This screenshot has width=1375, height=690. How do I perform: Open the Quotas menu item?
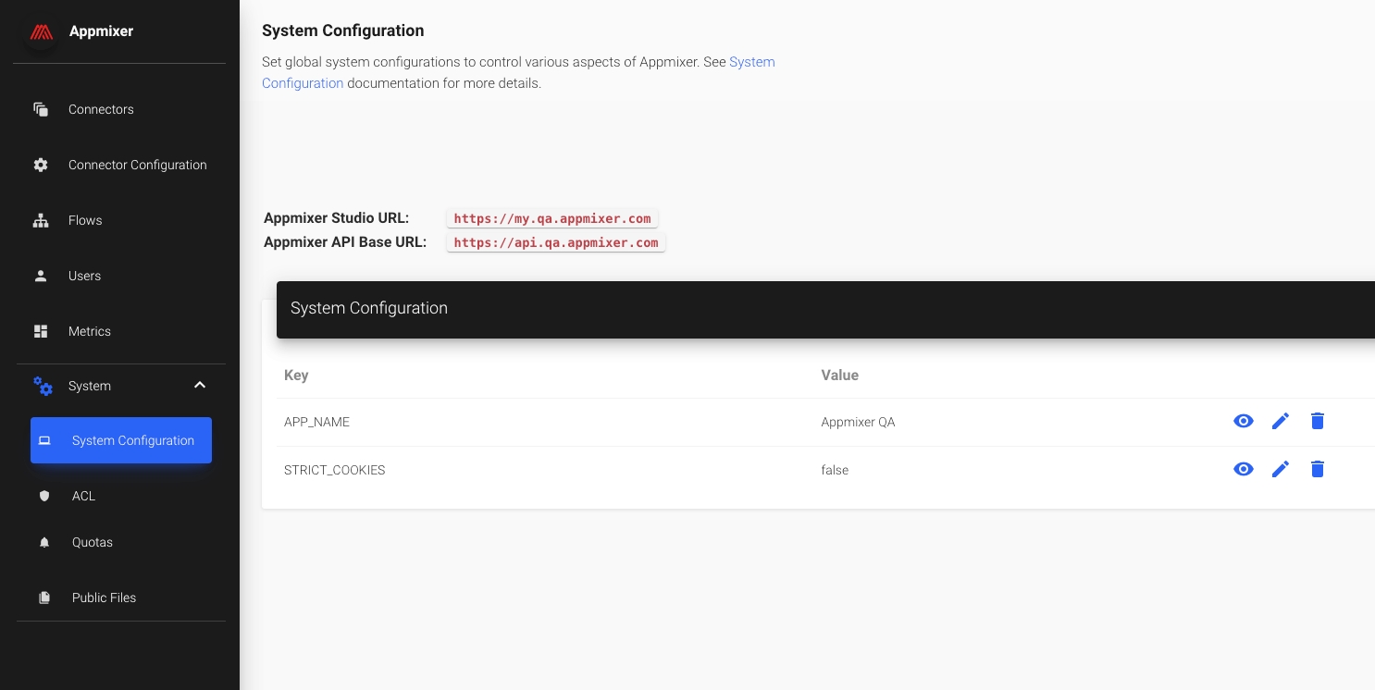click(93, 542)
